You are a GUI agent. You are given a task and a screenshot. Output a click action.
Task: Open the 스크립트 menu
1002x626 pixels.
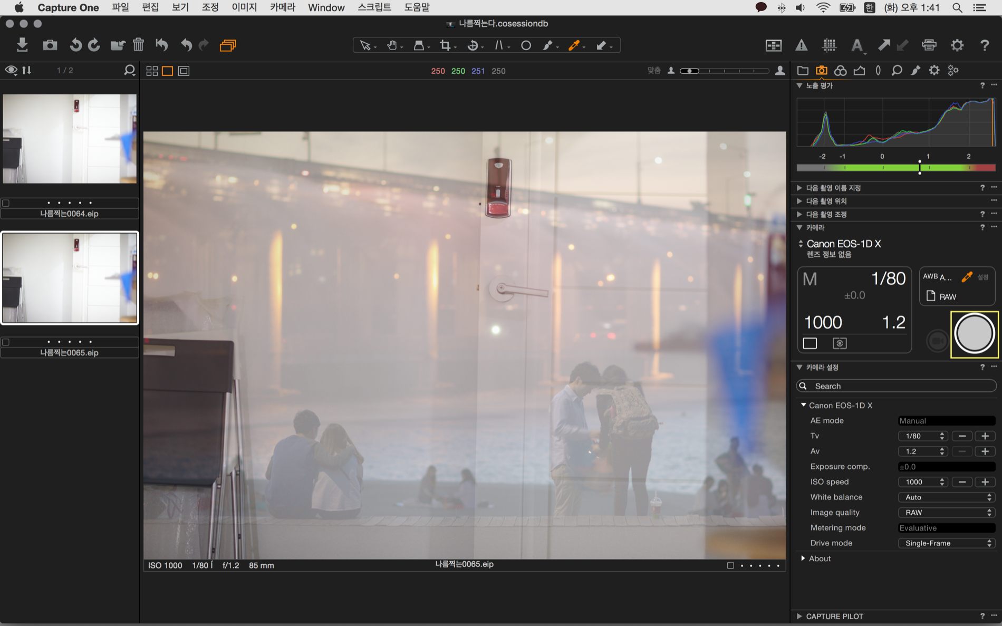(x=374, y=7)
